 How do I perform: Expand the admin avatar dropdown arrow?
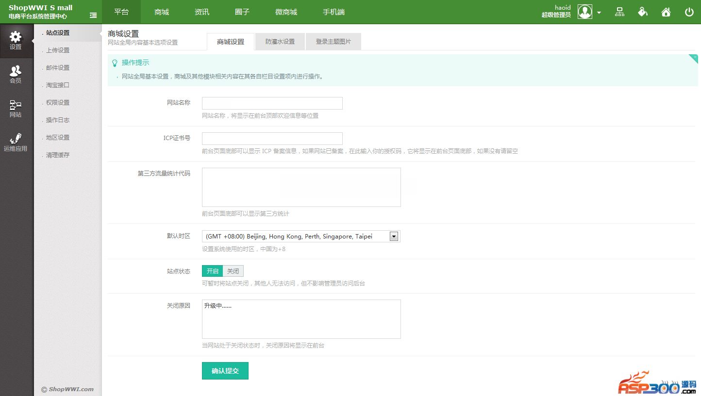pyautogui.click(x=599, y=13)
